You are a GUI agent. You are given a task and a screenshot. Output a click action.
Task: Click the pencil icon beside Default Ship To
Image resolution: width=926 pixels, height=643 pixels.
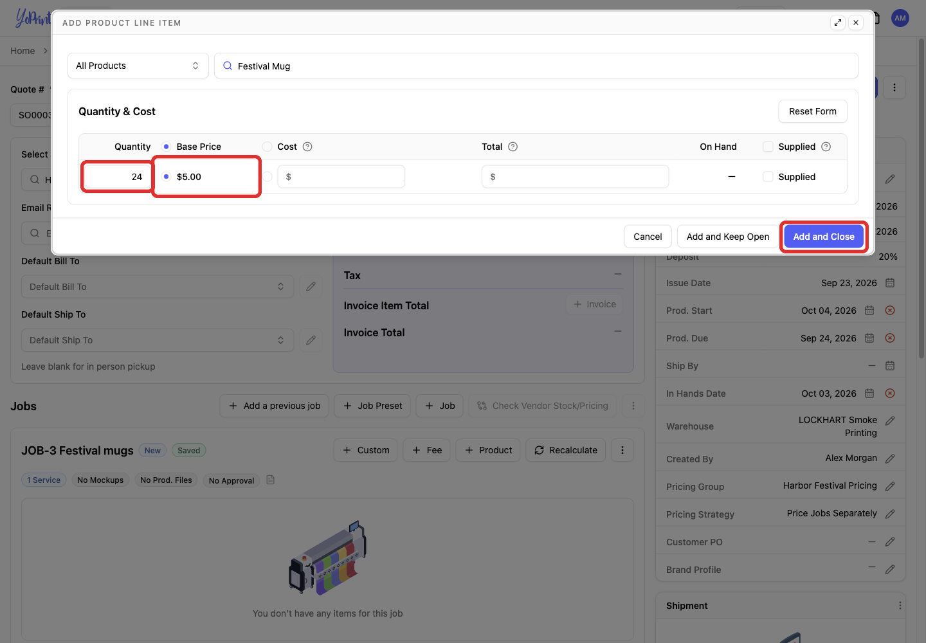point(311,340)
